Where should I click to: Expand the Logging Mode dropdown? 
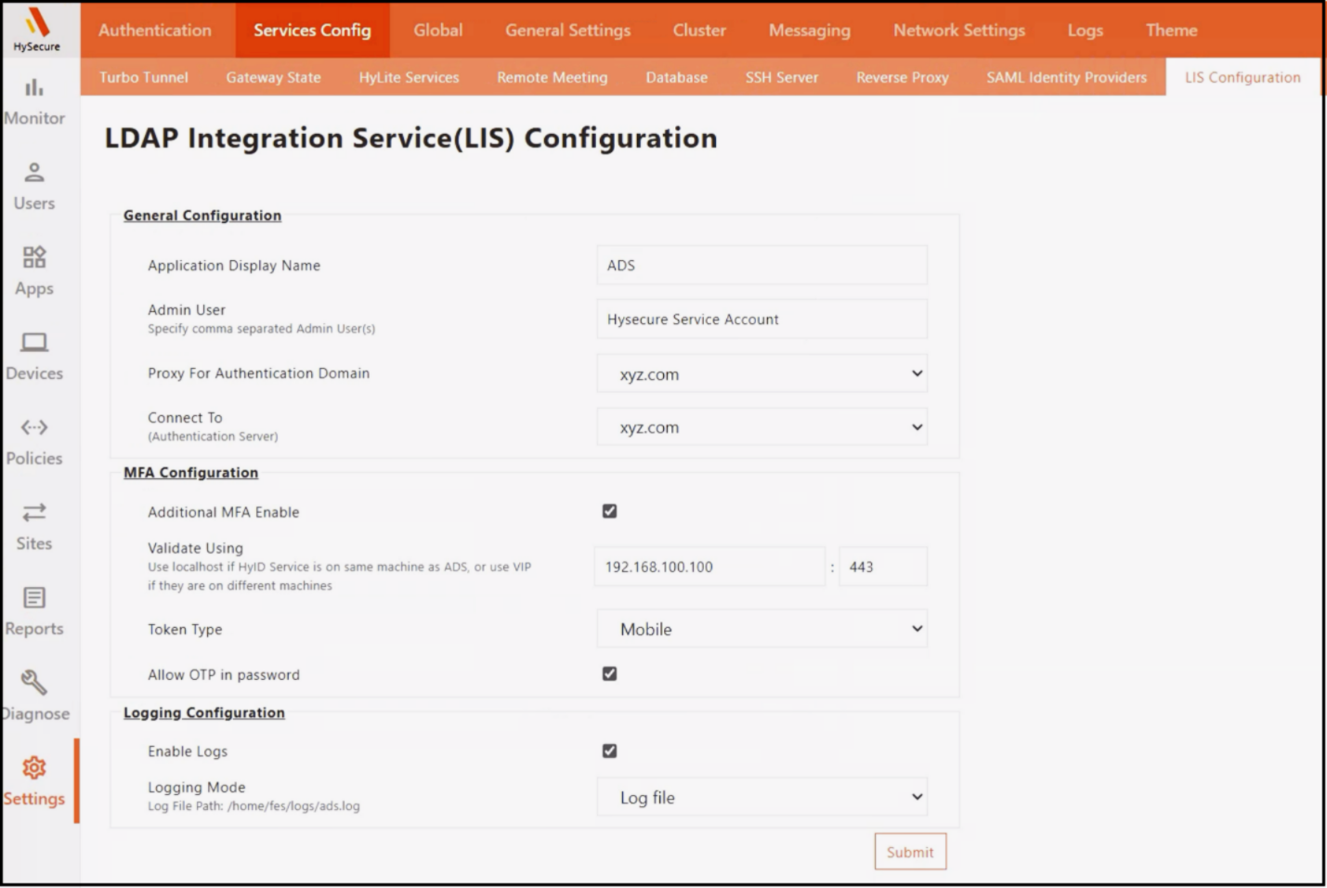(x=761, y=797)
